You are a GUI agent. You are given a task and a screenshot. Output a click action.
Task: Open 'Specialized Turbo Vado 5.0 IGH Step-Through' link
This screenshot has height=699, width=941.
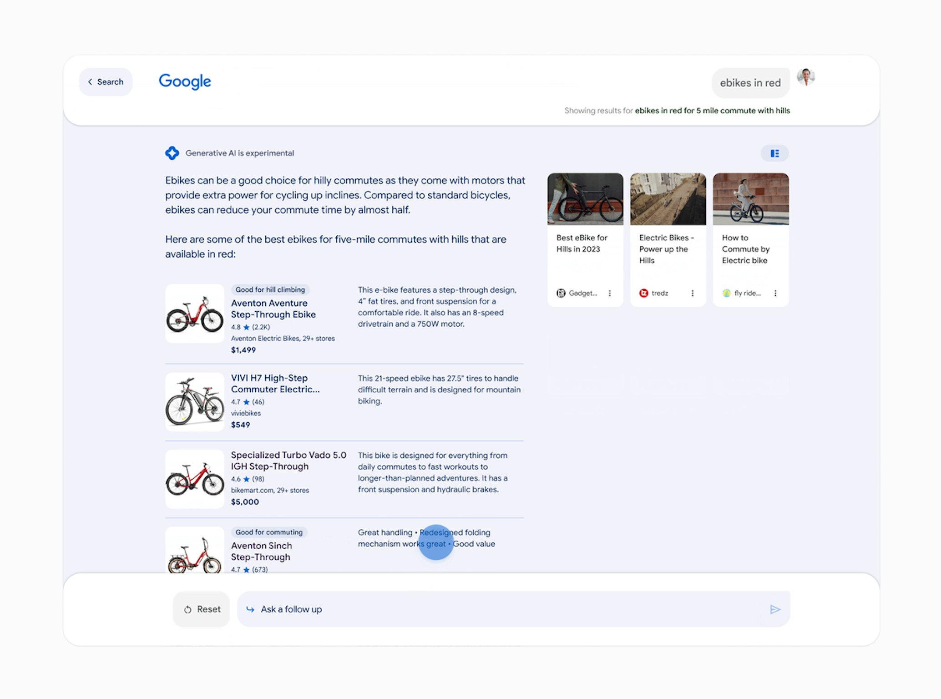coord(288,461)
